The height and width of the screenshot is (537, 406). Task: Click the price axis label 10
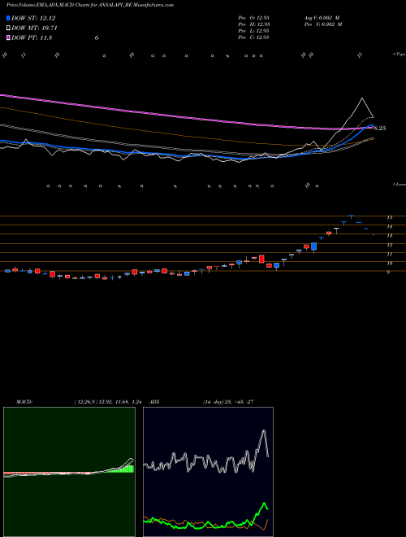click(x=390, y=264)
